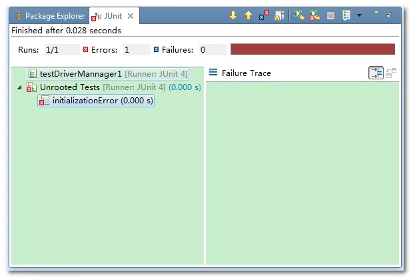Click the Stop JUnit Test Run button
Screen dimensions: 411x278
(331, 16)
